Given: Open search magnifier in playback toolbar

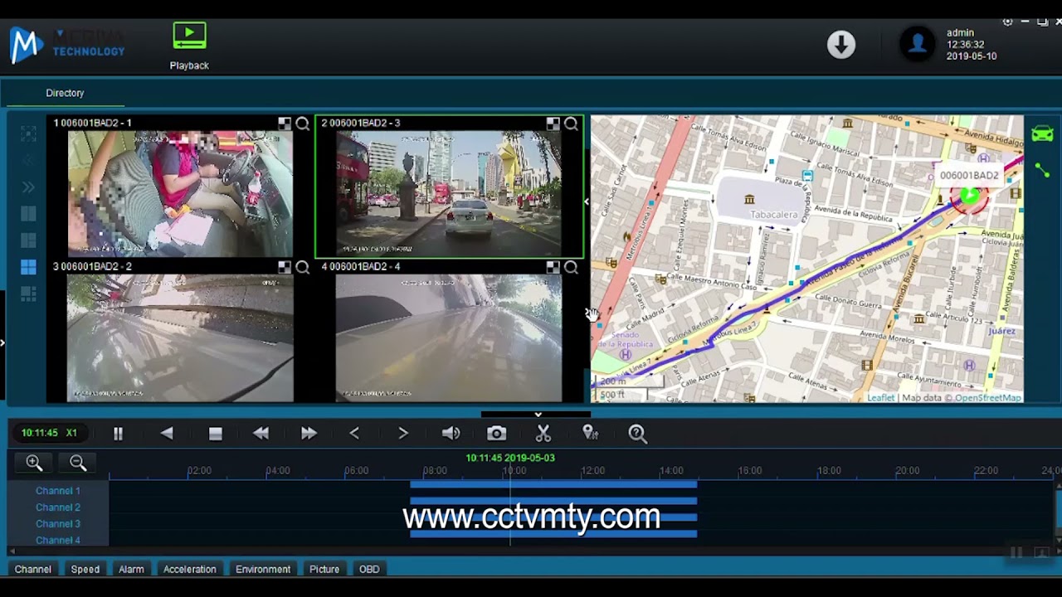Looking at the screenshot, I should point(637,434).
